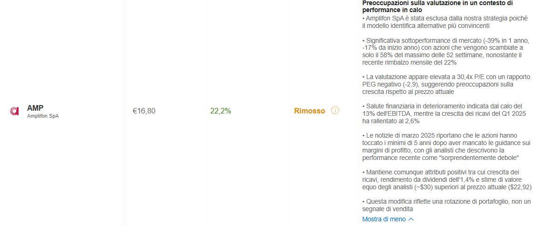
Task: Select the green 22,2% change figure
Action: click(x=221, y=111)
